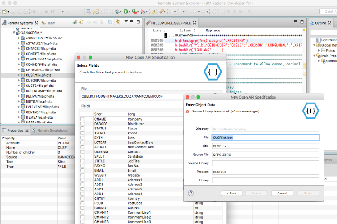Click the blue lines icon in main toolbar

tap(89, 12)
